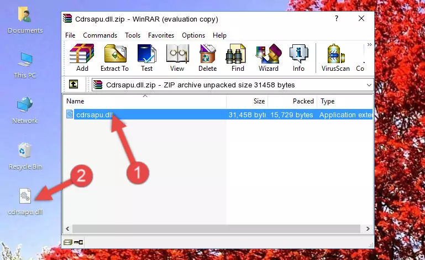
Task: Select the cdrsapu.dll file on desktop
Action: (x=25, y=202)
